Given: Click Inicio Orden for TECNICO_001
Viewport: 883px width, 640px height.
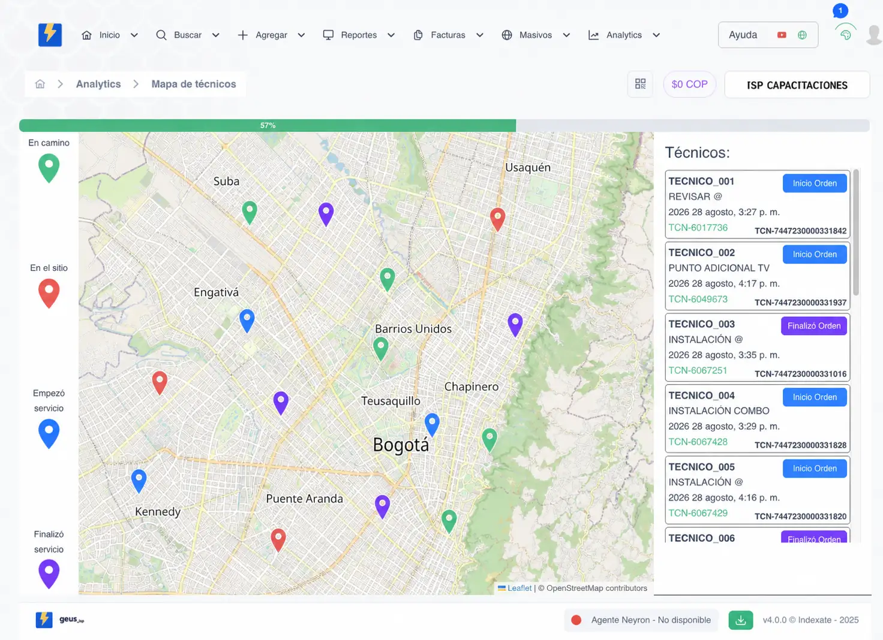Looking at the screenshot, I should 815,183.
